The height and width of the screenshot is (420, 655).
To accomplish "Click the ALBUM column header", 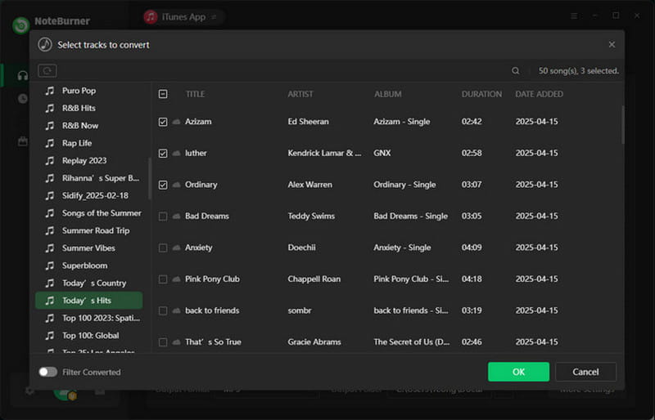I will tap(387, 94).
